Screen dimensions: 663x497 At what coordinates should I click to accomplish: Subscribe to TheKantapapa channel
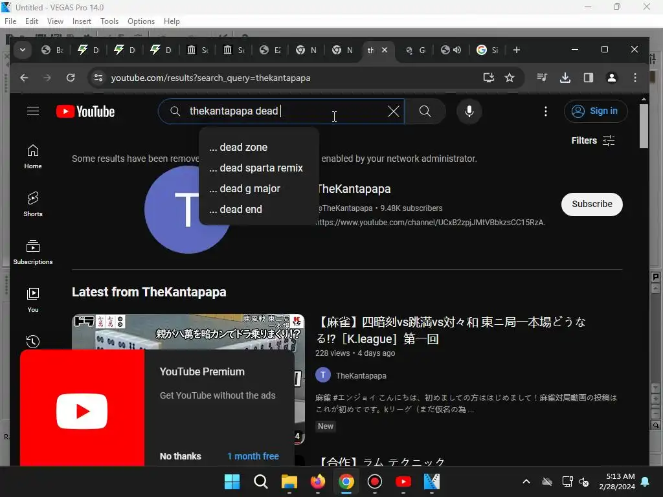coord(592,204)
